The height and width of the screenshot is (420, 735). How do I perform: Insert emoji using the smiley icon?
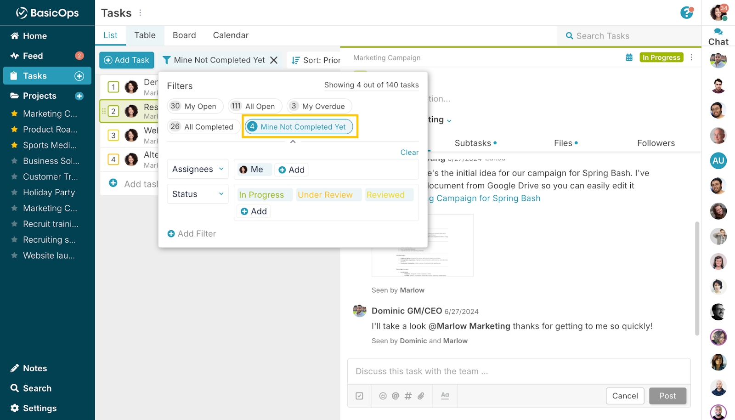point(383,396)
